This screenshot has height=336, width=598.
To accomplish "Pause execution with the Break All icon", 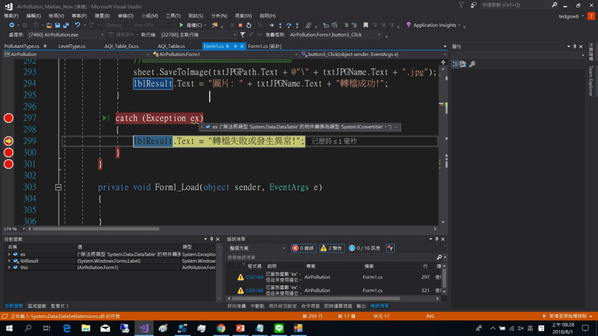I will (231, 25).
